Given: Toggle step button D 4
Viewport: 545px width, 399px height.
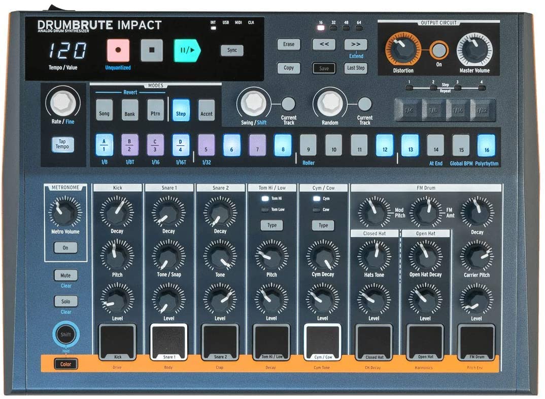Looking at the screenshot, I should [181, 145].
